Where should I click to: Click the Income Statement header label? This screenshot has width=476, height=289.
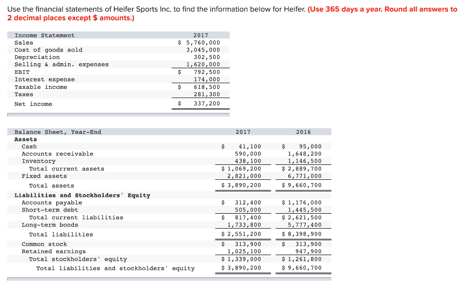(44, 35)
